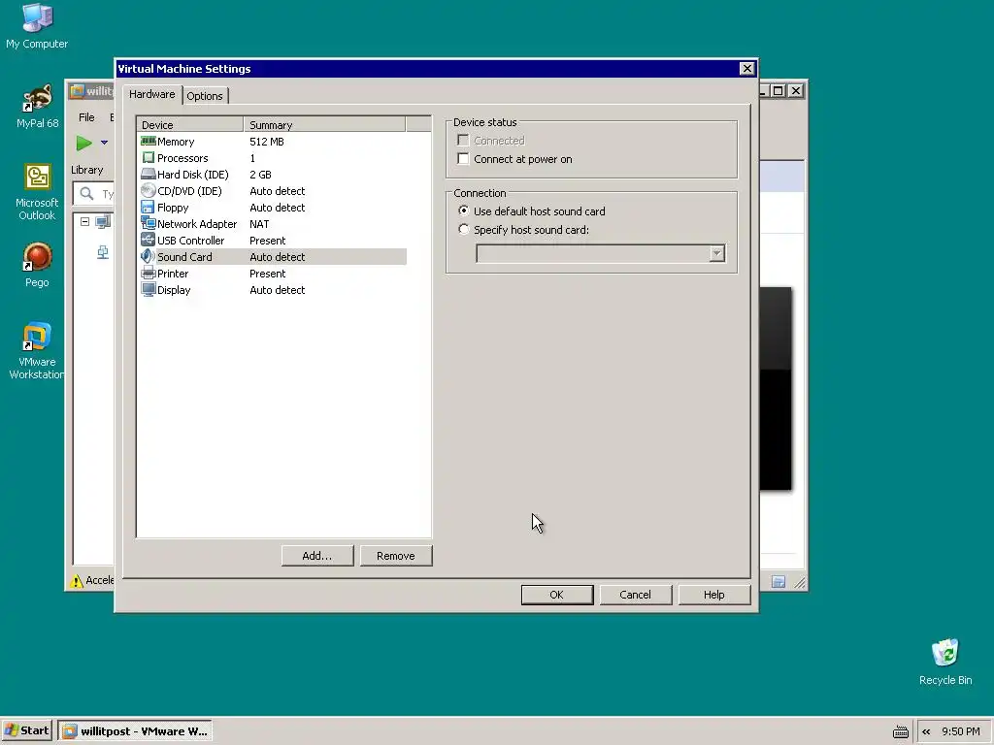Open the power-on dropdown arrow in VMware toolbar
The height and width of the screenshot is (745, 994).
pos(104,144)
